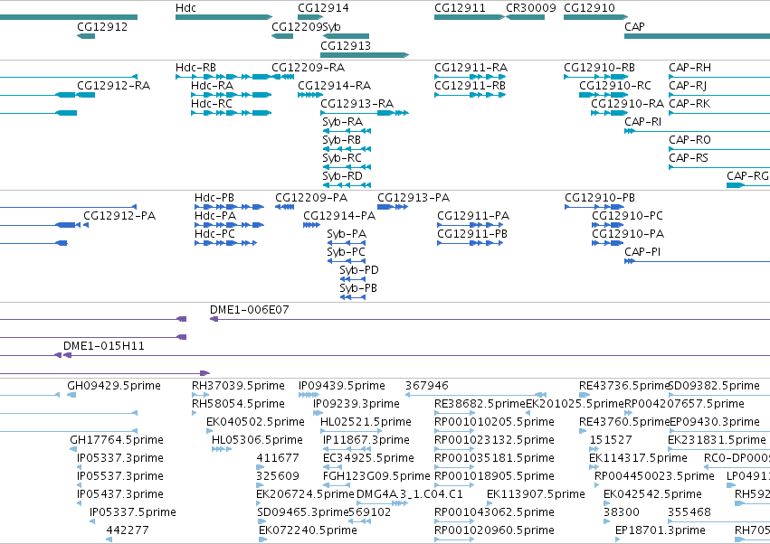This screenshot has width=770, height=544.
Task: Click the CG12914-RA transcript label
Action: point(335,85)
